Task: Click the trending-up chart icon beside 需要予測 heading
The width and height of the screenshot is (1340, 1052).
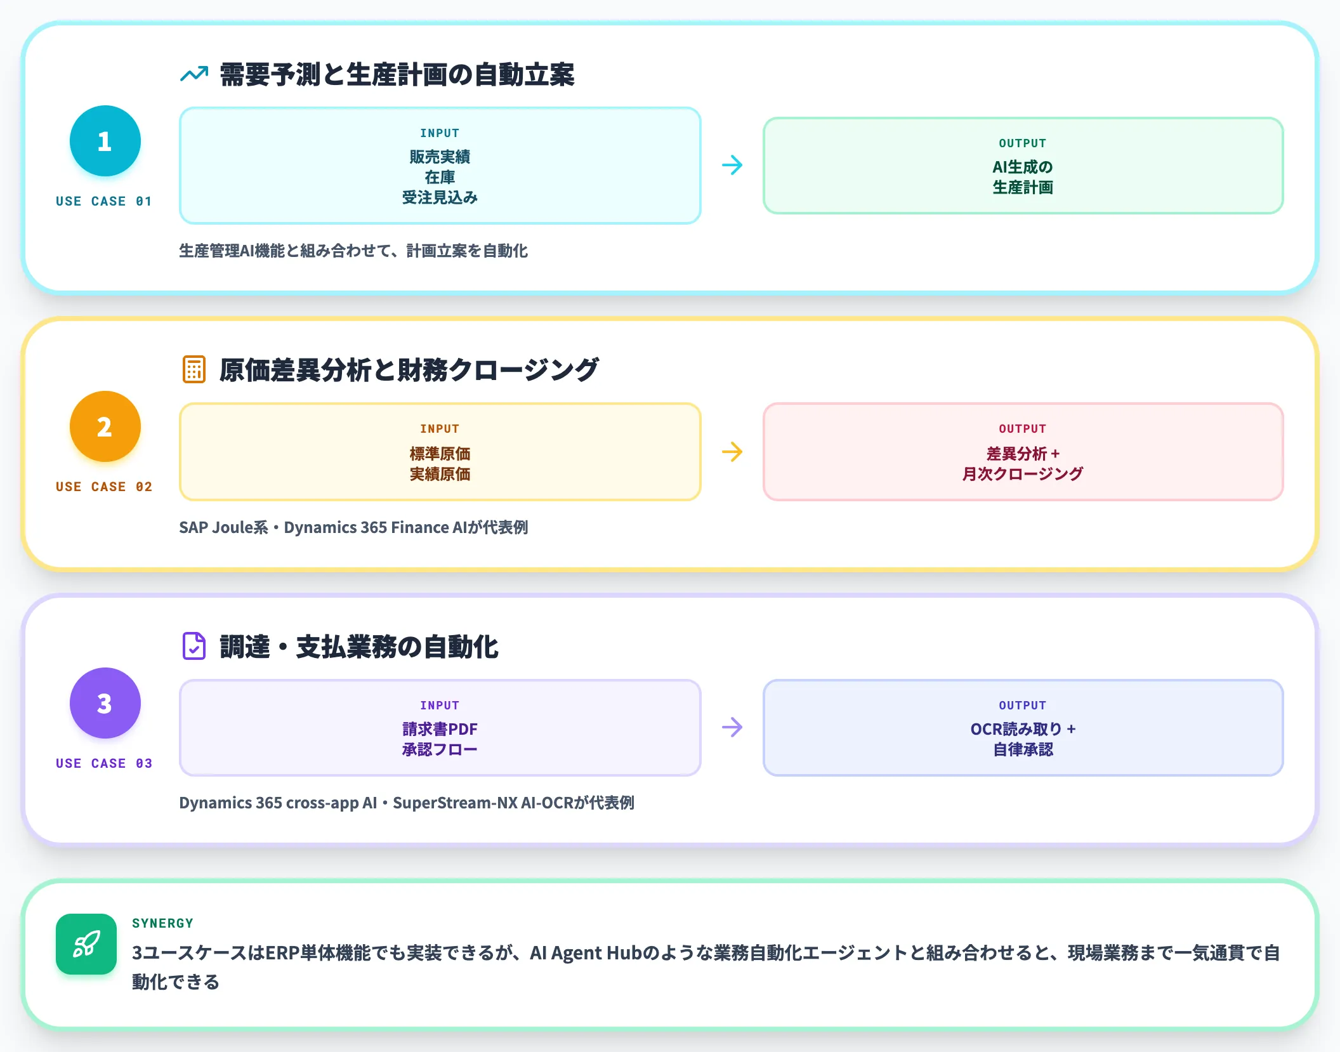Action: click(194, 74)
